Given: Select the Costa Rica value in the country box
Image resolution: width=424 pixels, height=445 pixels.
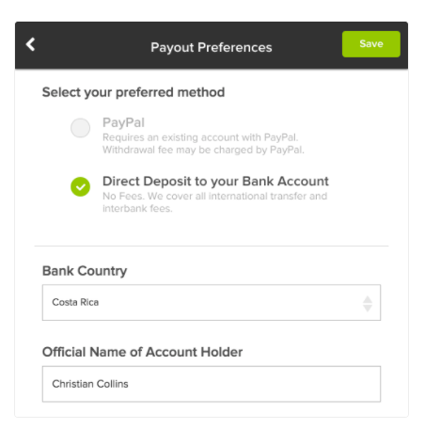Looking at the screenshot, I should pyautogui.click(x=75, y=302).
